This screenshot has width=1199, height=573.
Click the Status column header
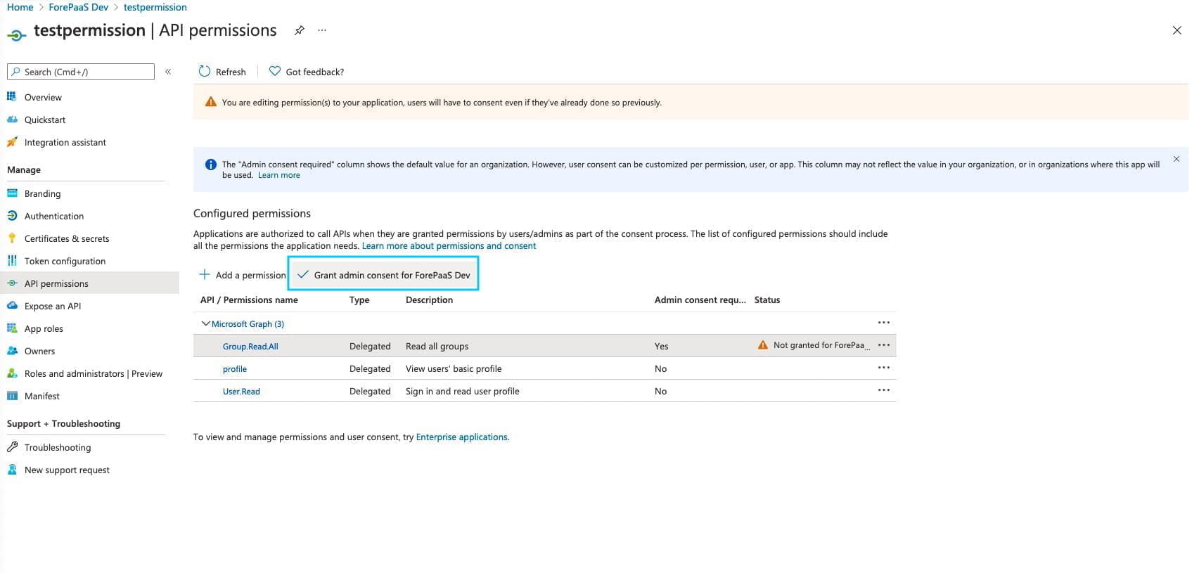pos(767,300)
